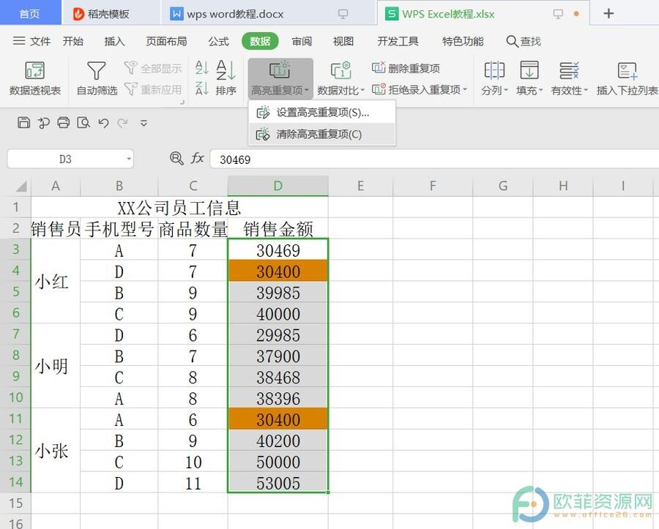Viewport: 659px width, 529px height.
Task: Click the Find (查找) search icon
Action: pyautogui.click(x=524, y=41)
